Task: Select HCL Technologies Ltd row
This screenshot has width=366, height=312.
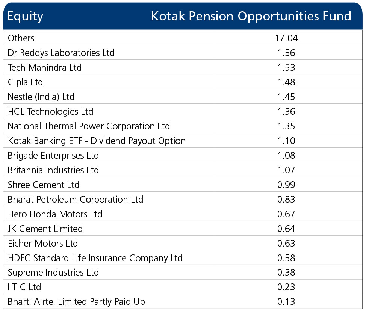Action: 50,111
